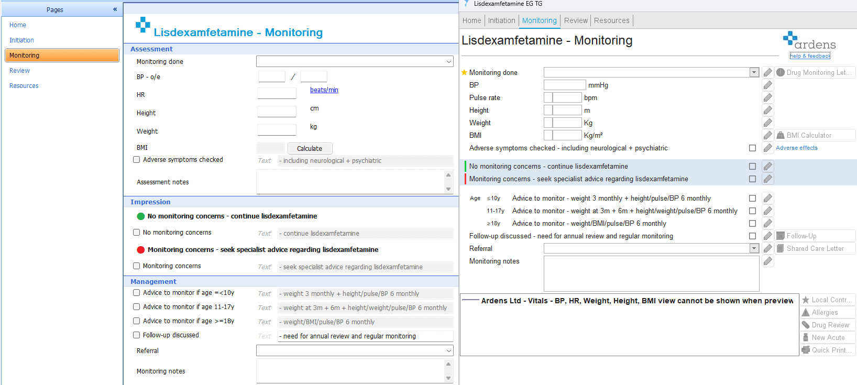The image size is (857, 385).
Task: Click the Drug Review pill icon
Action: 806,325
